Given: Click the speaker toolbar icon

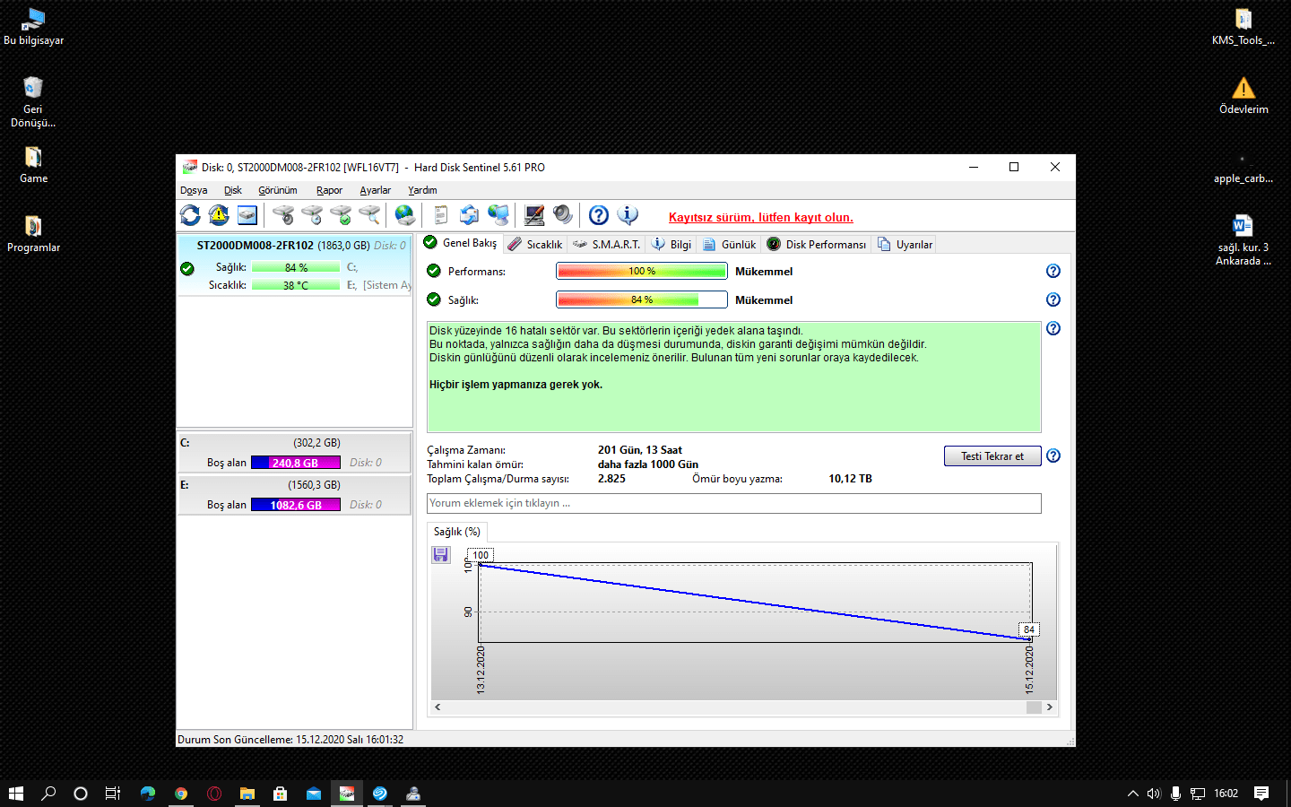Looking at the screenshot, I should click(x=563, y=215).
